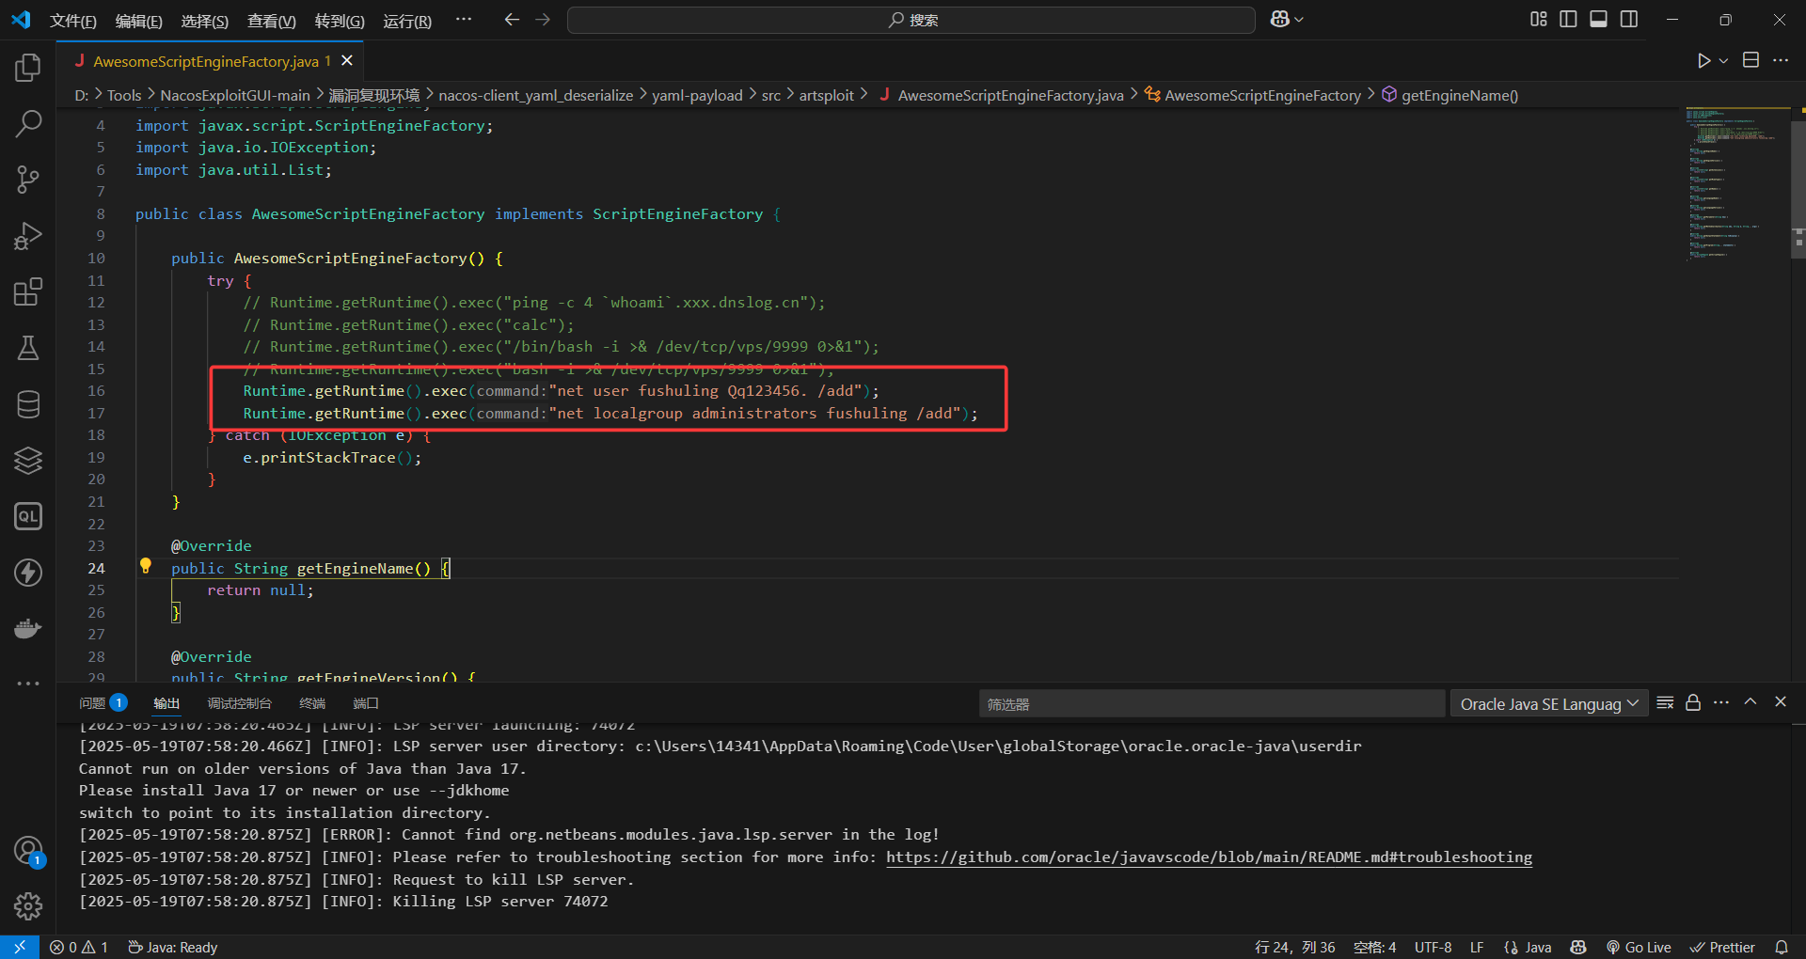Open the Copilot chat icon in title bar
1806x959 pixels.
coord(1279,20)
